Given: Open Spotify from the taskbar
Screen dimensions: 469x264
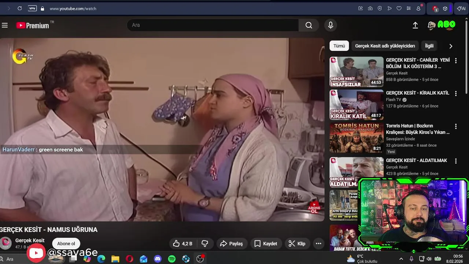Looking at the screenshot, I should tap(172, 259).
